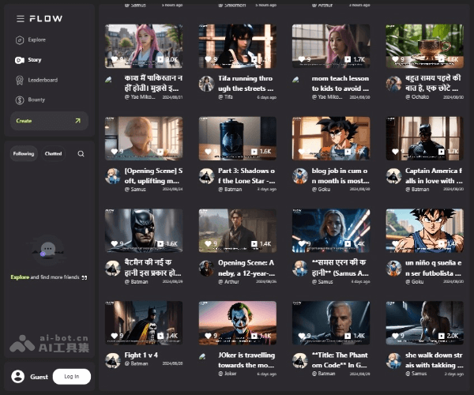Click the Log In button
The width and height of the screenshot is (474, 395).
71,377
